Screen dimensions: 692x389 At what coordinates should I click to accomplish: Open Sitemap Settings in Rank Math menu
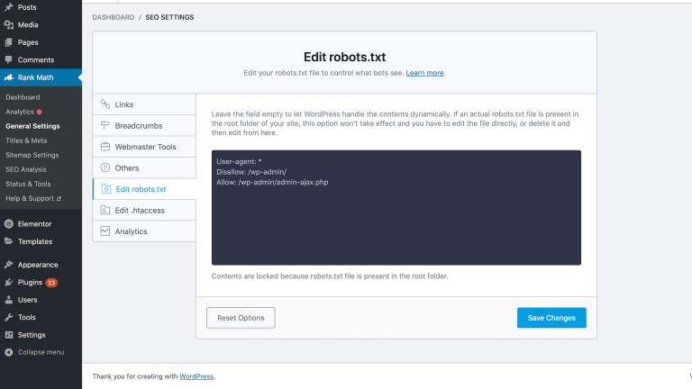(32, 155)
